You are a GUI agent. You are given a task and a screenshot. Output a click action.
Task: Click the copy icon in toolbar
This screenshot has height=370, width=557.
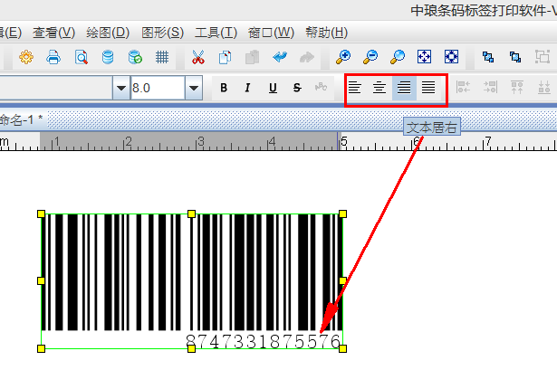click(226, 57)
